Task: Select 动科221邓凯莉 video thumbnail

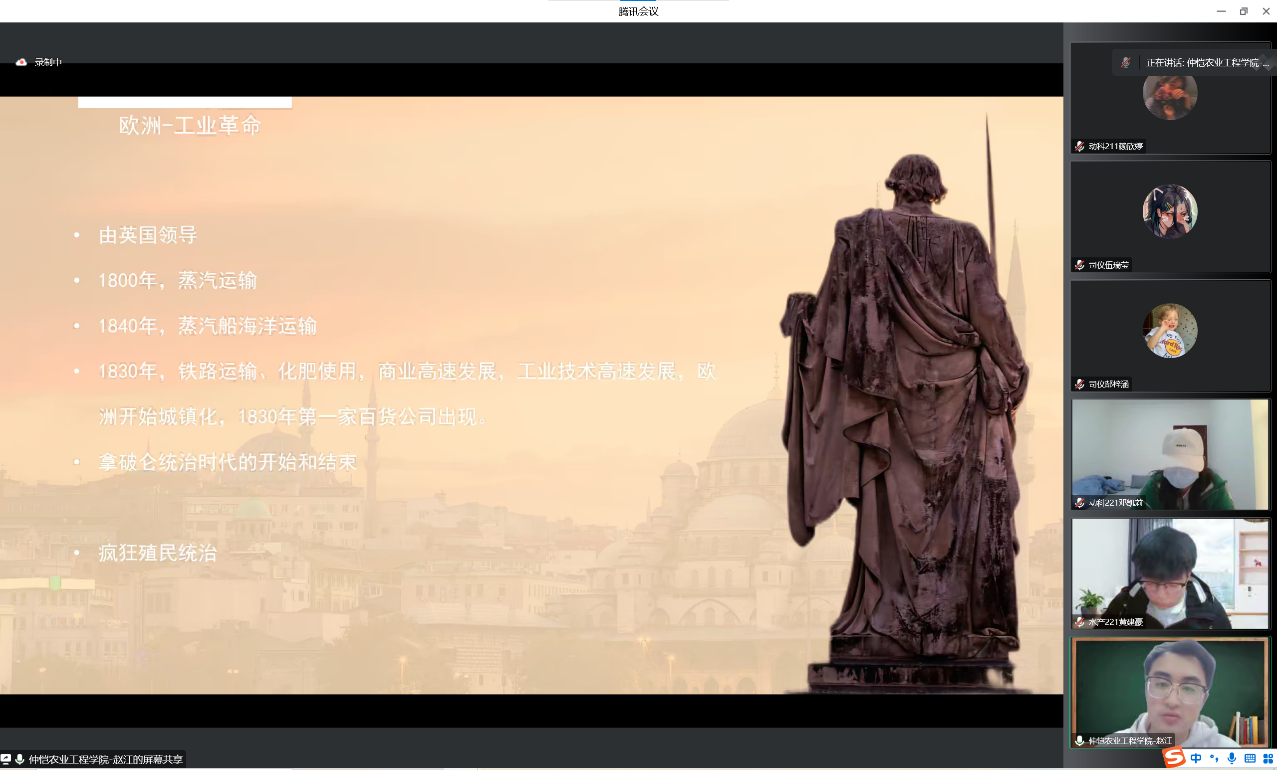Action: 1170,454
